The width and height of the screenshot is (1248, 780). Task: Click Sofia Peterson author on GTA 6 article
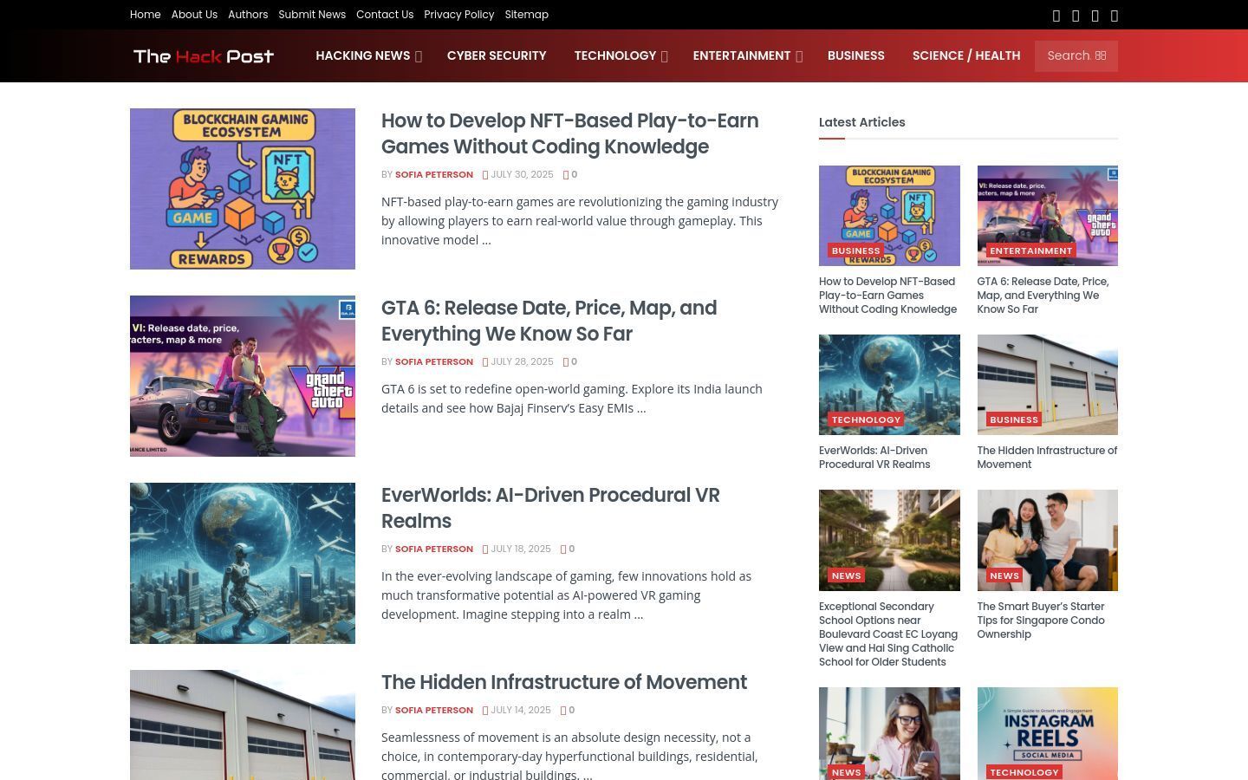tap(434, 362)
